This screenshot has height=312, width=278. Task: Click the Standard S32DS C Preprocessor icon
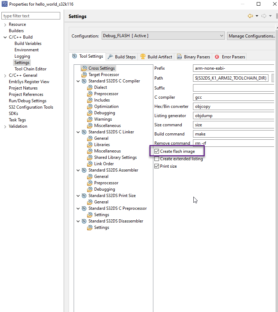pos(84,208)
